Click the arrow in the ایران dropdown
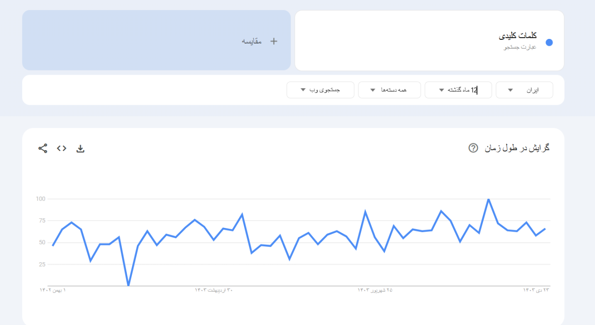 [510, 90]
